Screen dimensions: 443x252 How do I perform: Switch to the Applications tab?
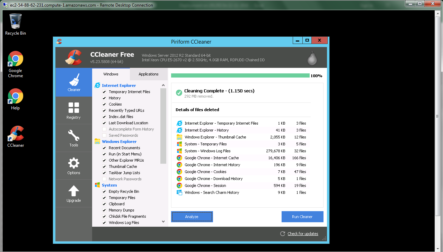148,74
